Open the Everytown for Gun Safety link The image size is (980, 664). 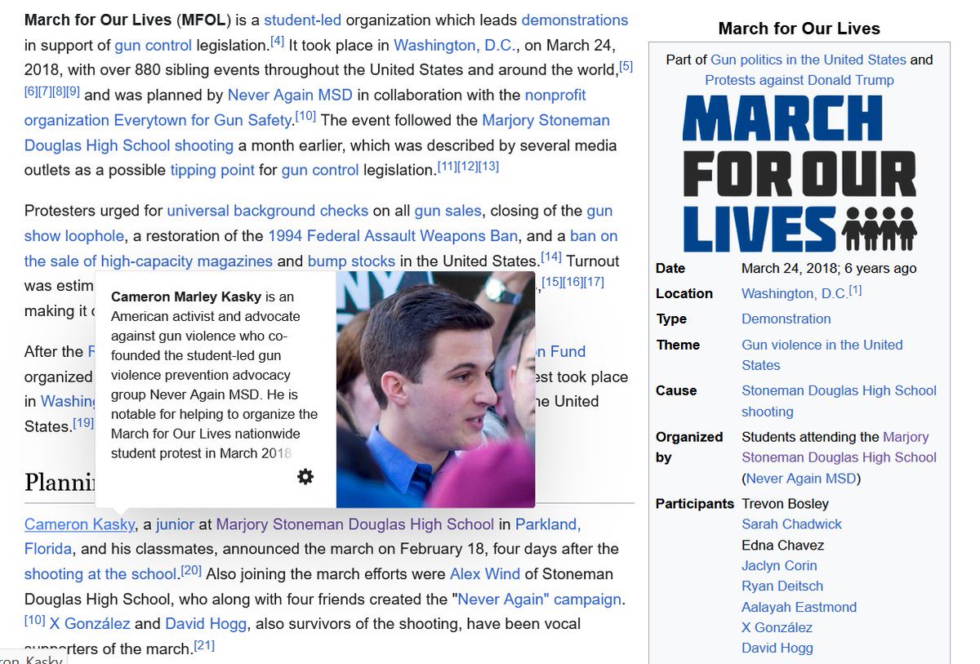coord(203,120)
